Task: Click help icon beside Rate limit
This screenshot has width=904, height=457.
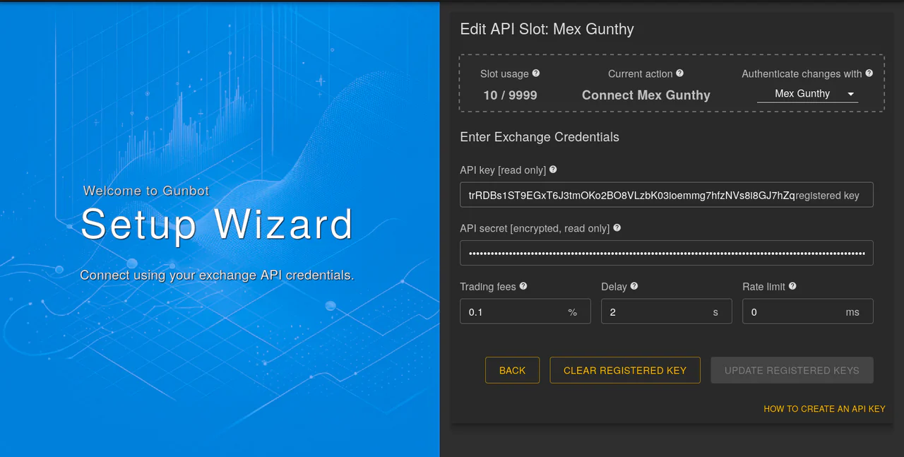Action: (792, 286)
